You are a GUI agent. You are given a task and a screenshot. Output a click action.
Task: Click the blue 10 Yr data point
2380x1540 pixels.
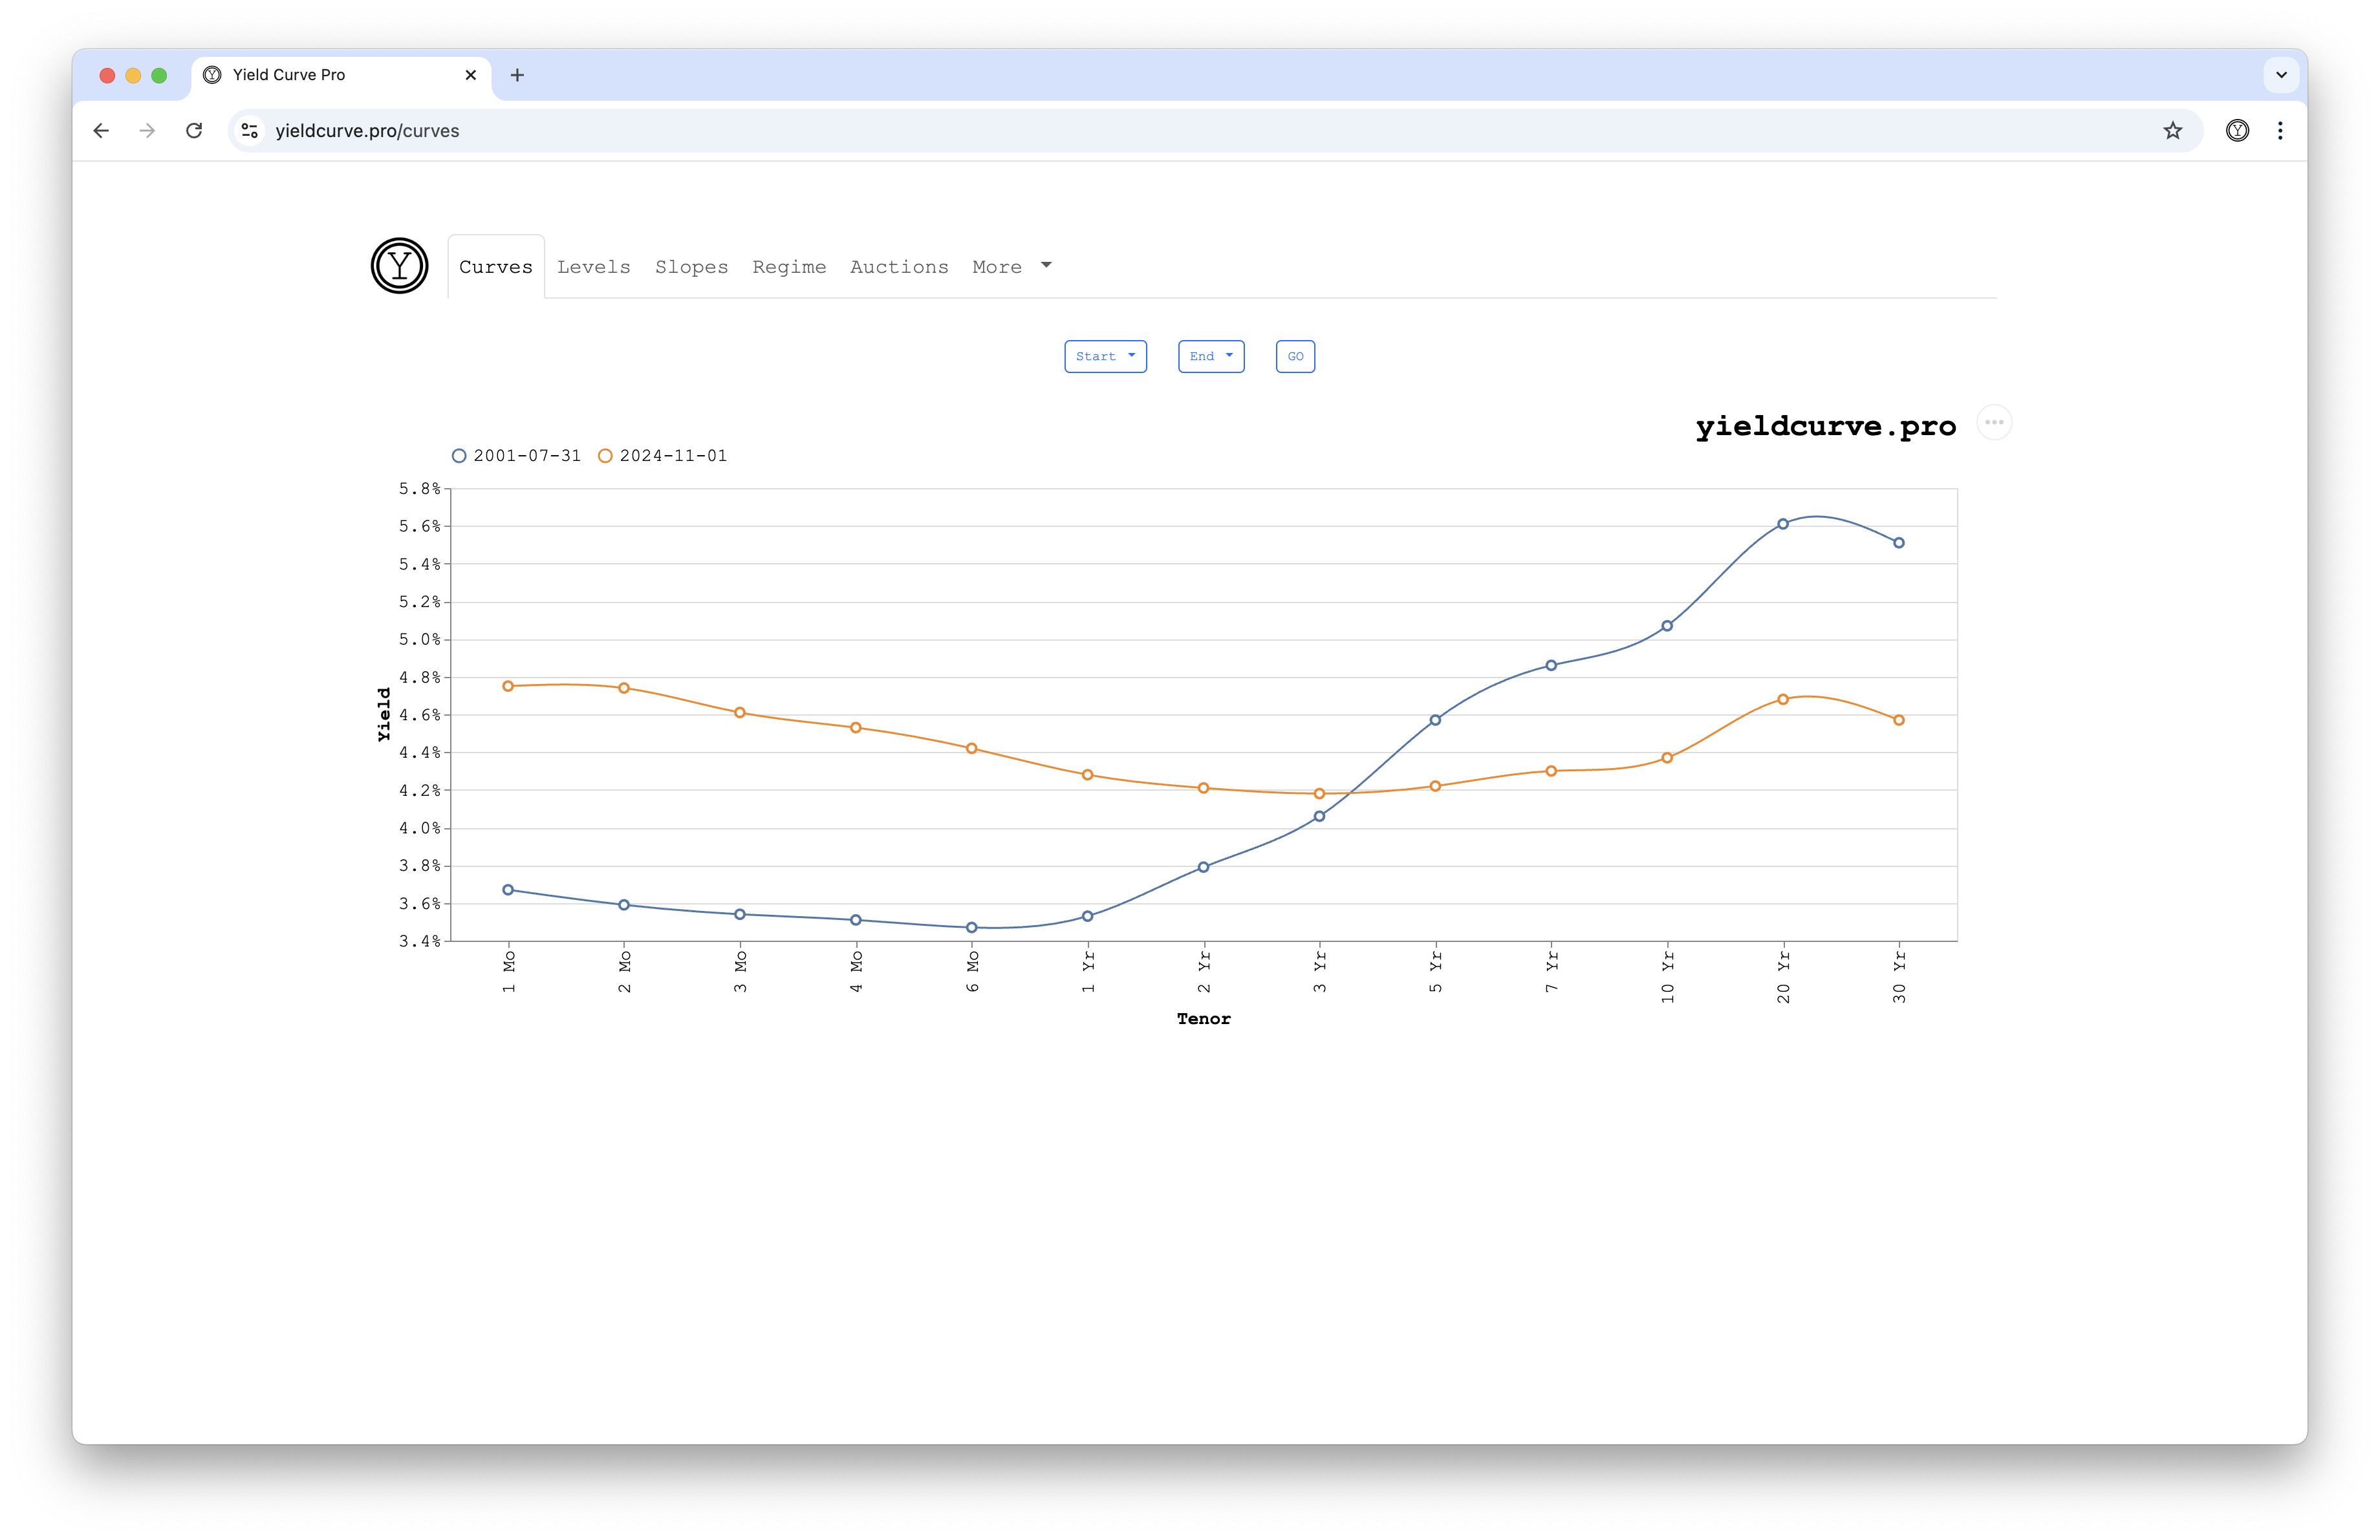(1667, 626)
